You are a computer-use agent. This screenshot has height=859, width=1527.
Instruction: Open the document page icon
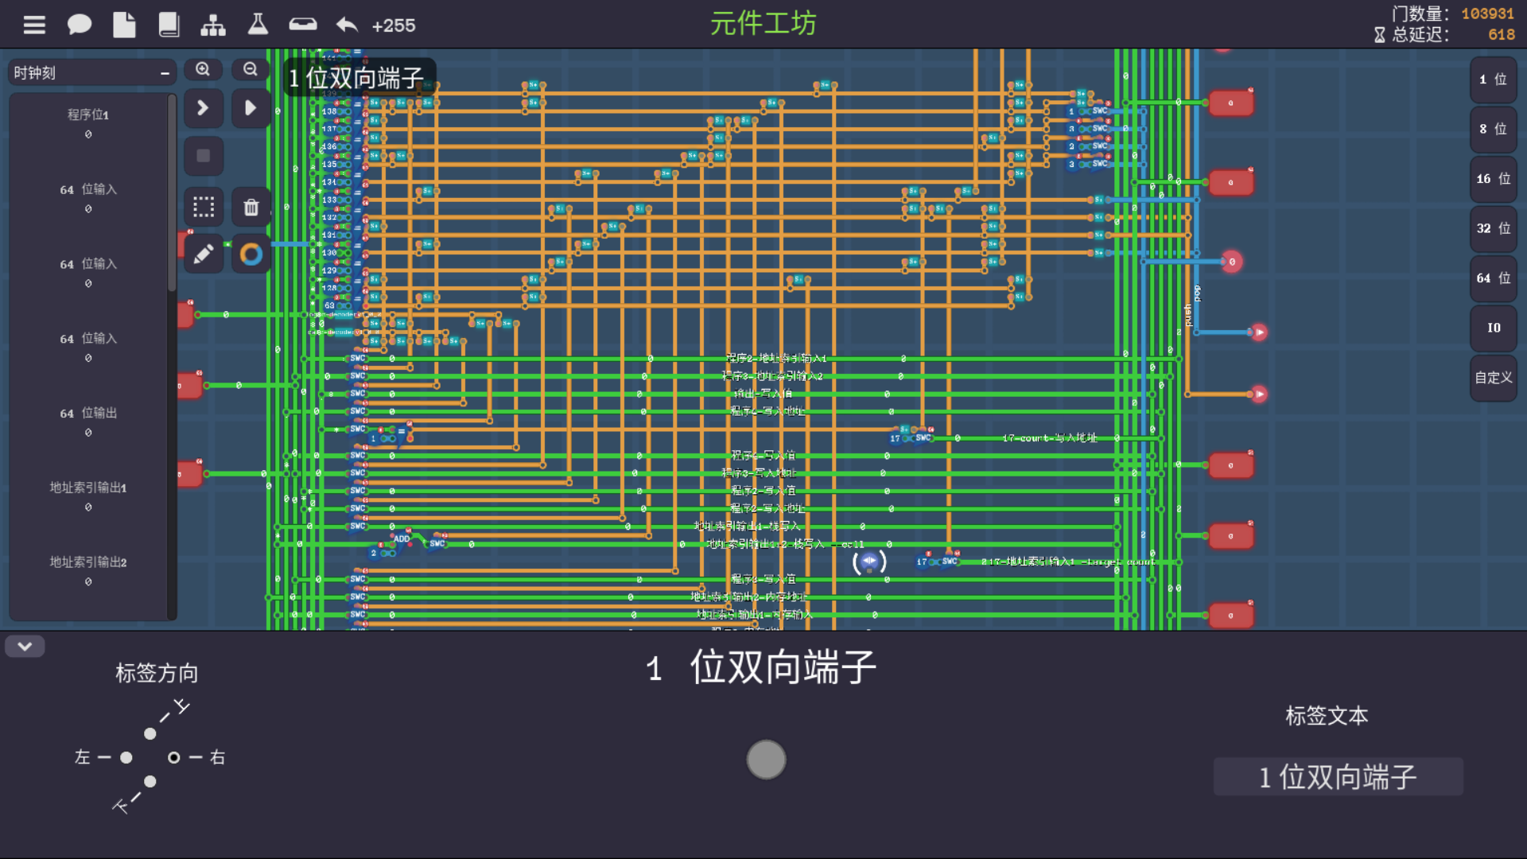(124, 25)
